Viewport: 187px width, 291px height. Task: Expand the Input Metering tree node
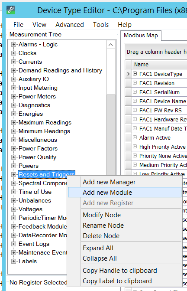(13, 88)
